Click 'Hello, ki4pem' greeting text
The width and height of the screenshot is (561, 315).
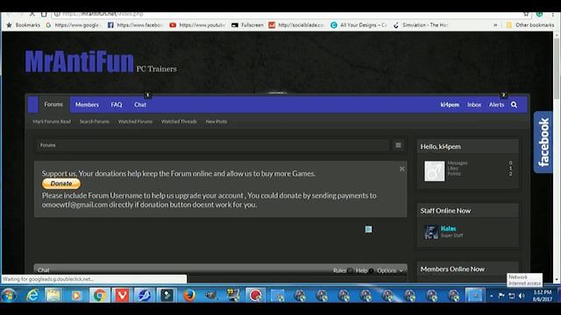[x=440, y=146]
